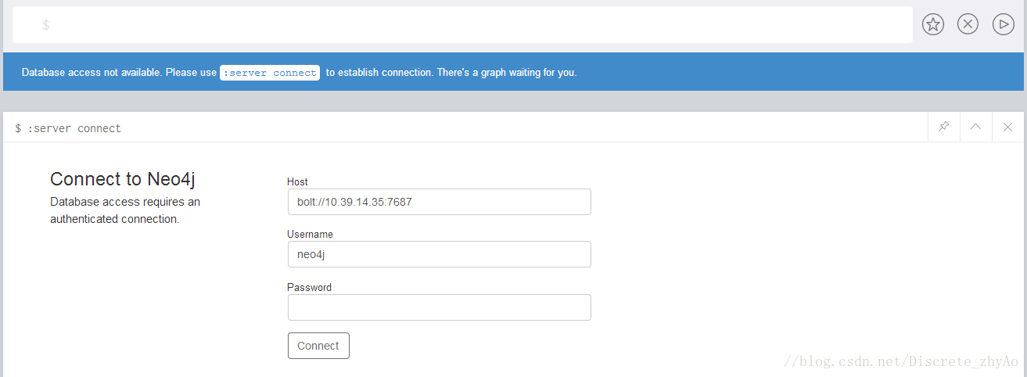Click the :server connect code link in the blue banner
Image resolution: width=1027 pixels, height=377 pixels.
point(270,73)
